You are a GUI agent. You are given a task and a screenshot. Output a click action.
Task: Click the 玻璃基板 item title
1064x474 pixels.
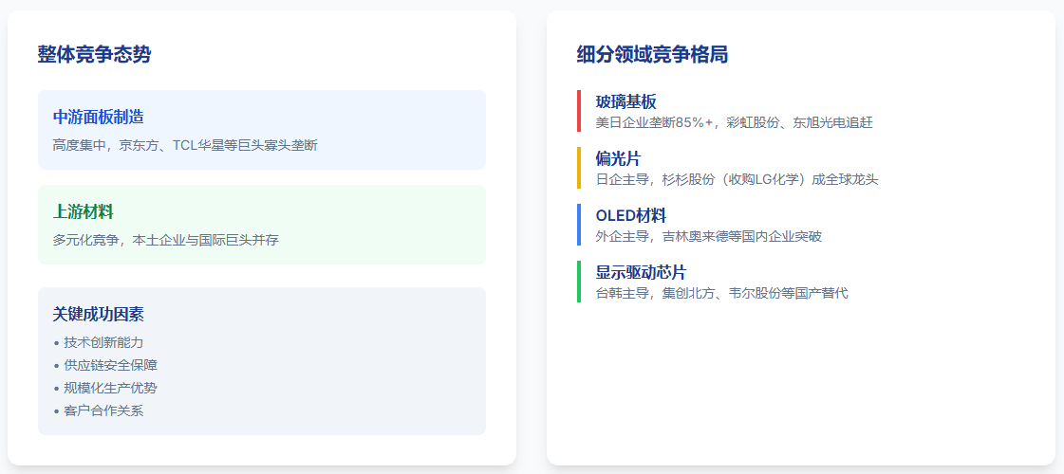(625, 102)
